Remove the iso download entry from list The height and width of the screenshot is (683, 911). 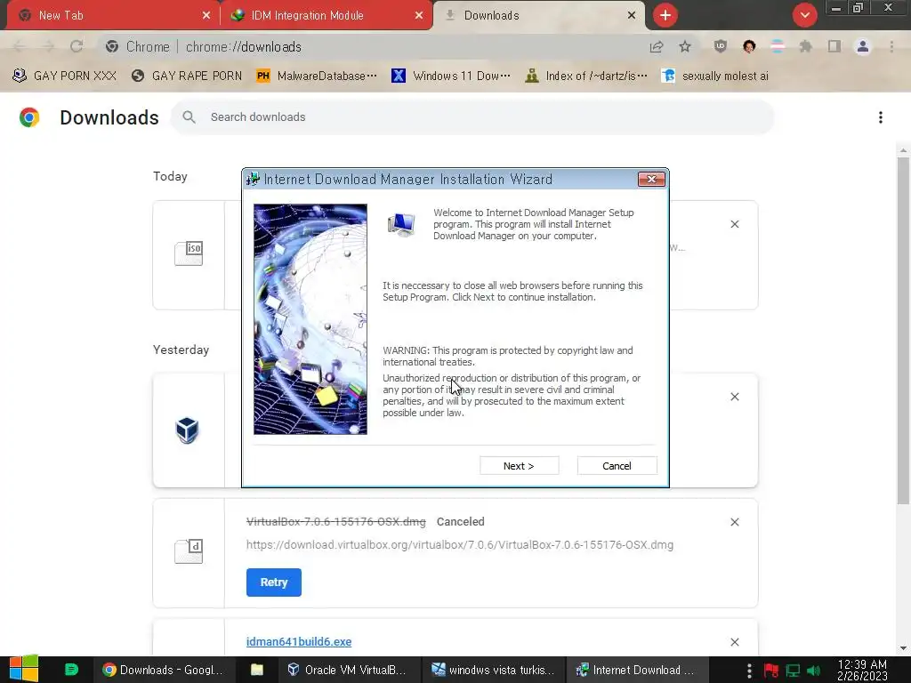coord(734,224)
